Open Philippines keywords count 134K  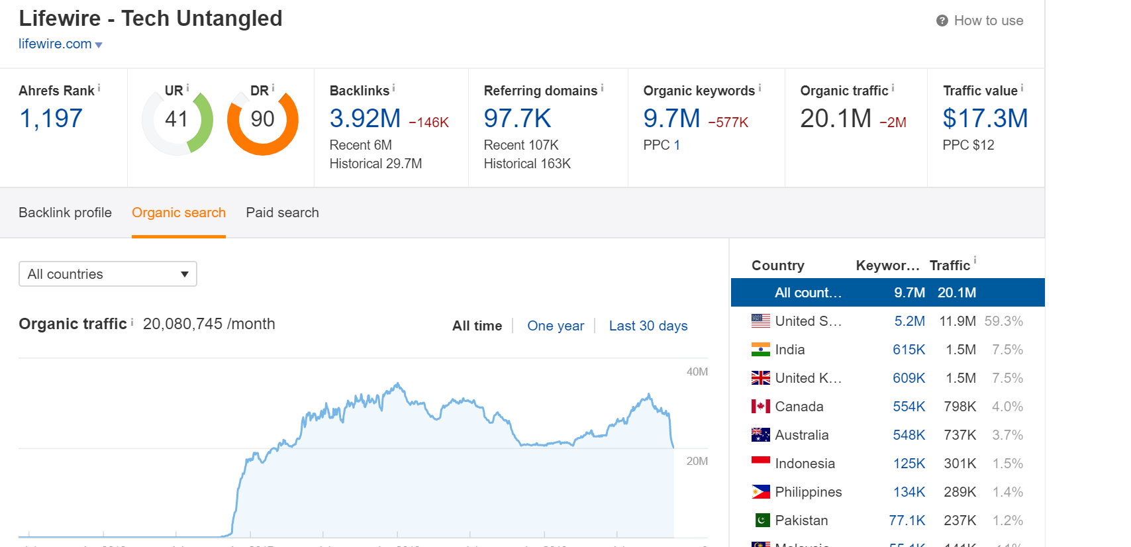[909, 492]
